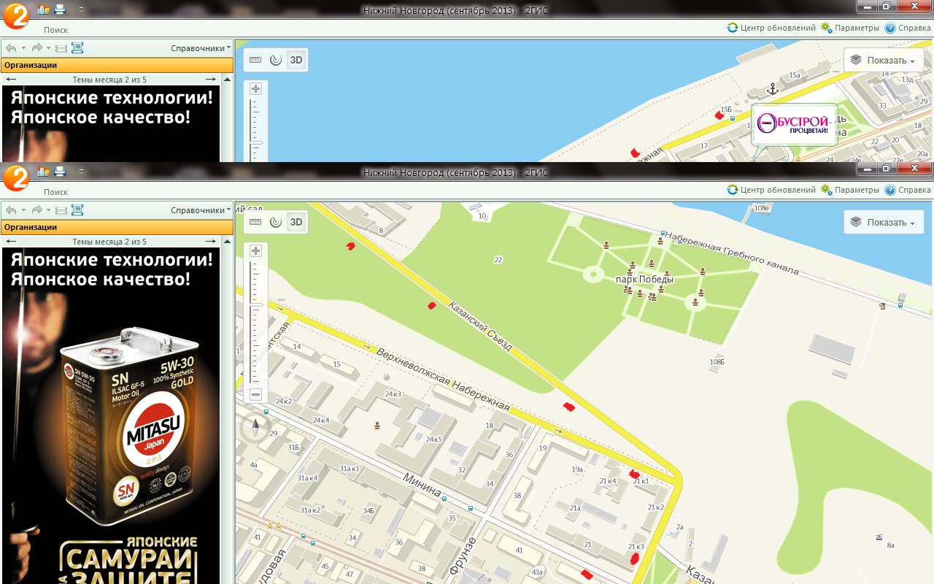Open Параметры in upper window
This screenshot has width=934, height=584.
coord(850,28)
